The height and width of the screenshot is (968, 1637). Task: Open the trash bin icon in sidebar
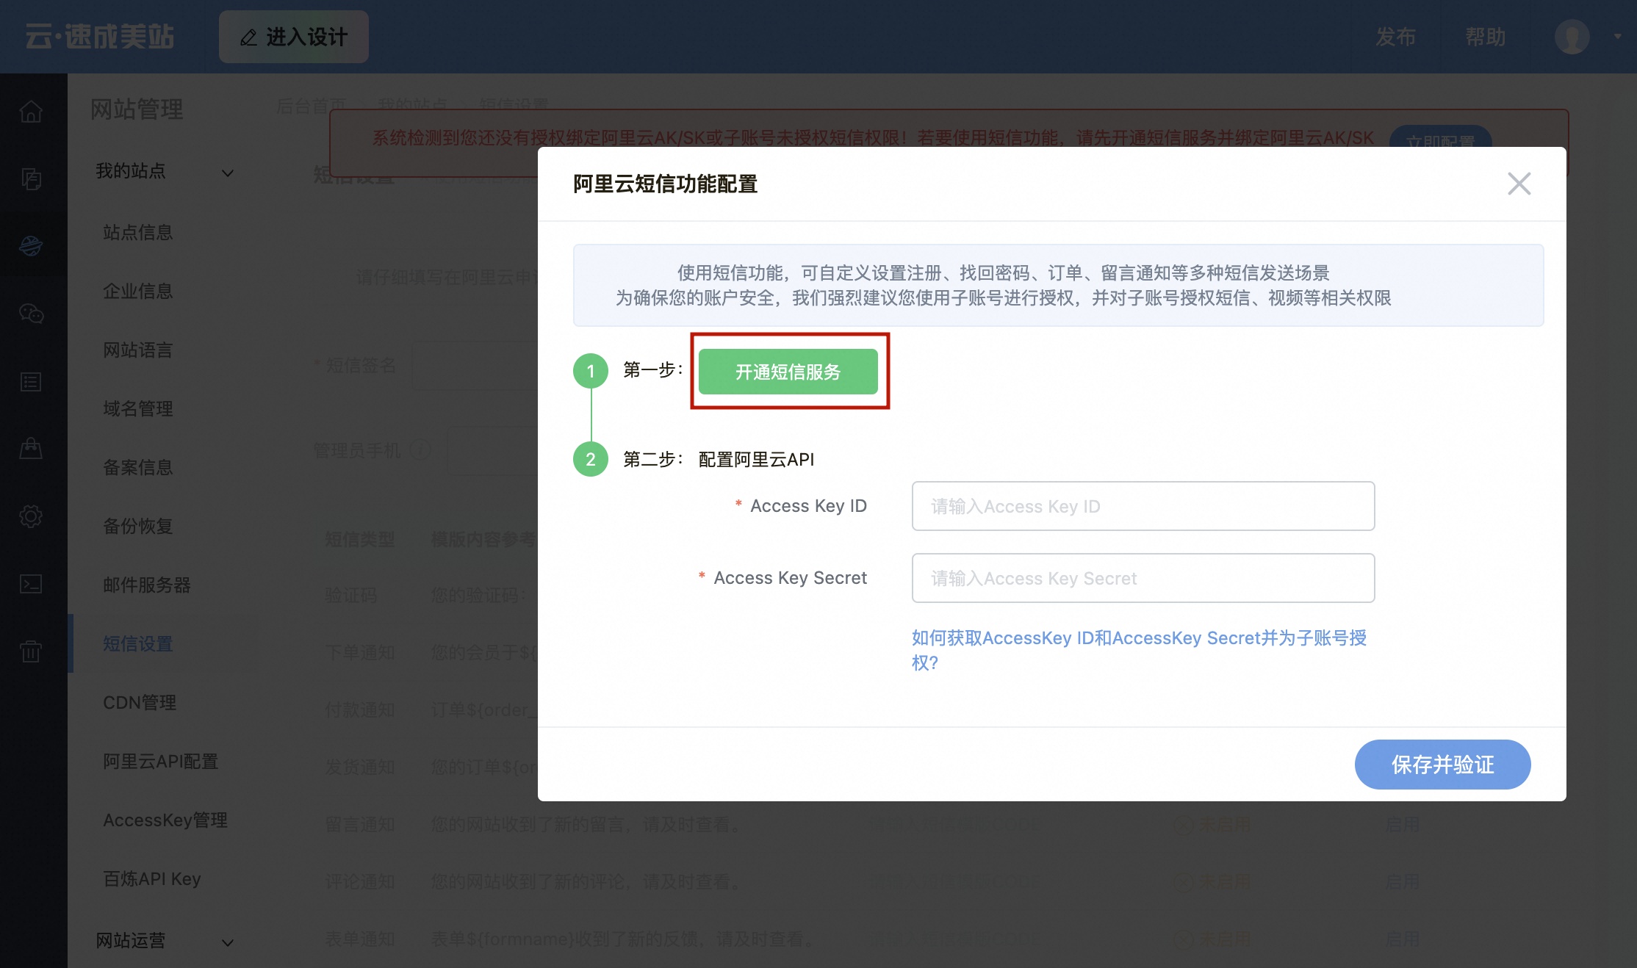tap(31, 651)
